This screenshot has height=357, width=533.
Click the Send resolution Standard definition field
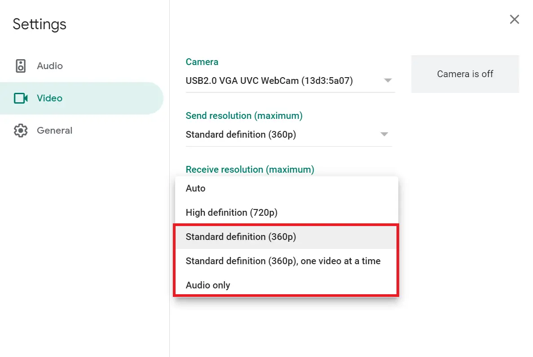tap(289, 135)
